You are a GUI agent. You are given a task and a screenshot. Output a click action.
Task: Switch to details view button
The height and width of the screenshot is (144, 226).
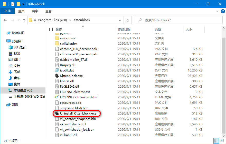coord(216,141)
